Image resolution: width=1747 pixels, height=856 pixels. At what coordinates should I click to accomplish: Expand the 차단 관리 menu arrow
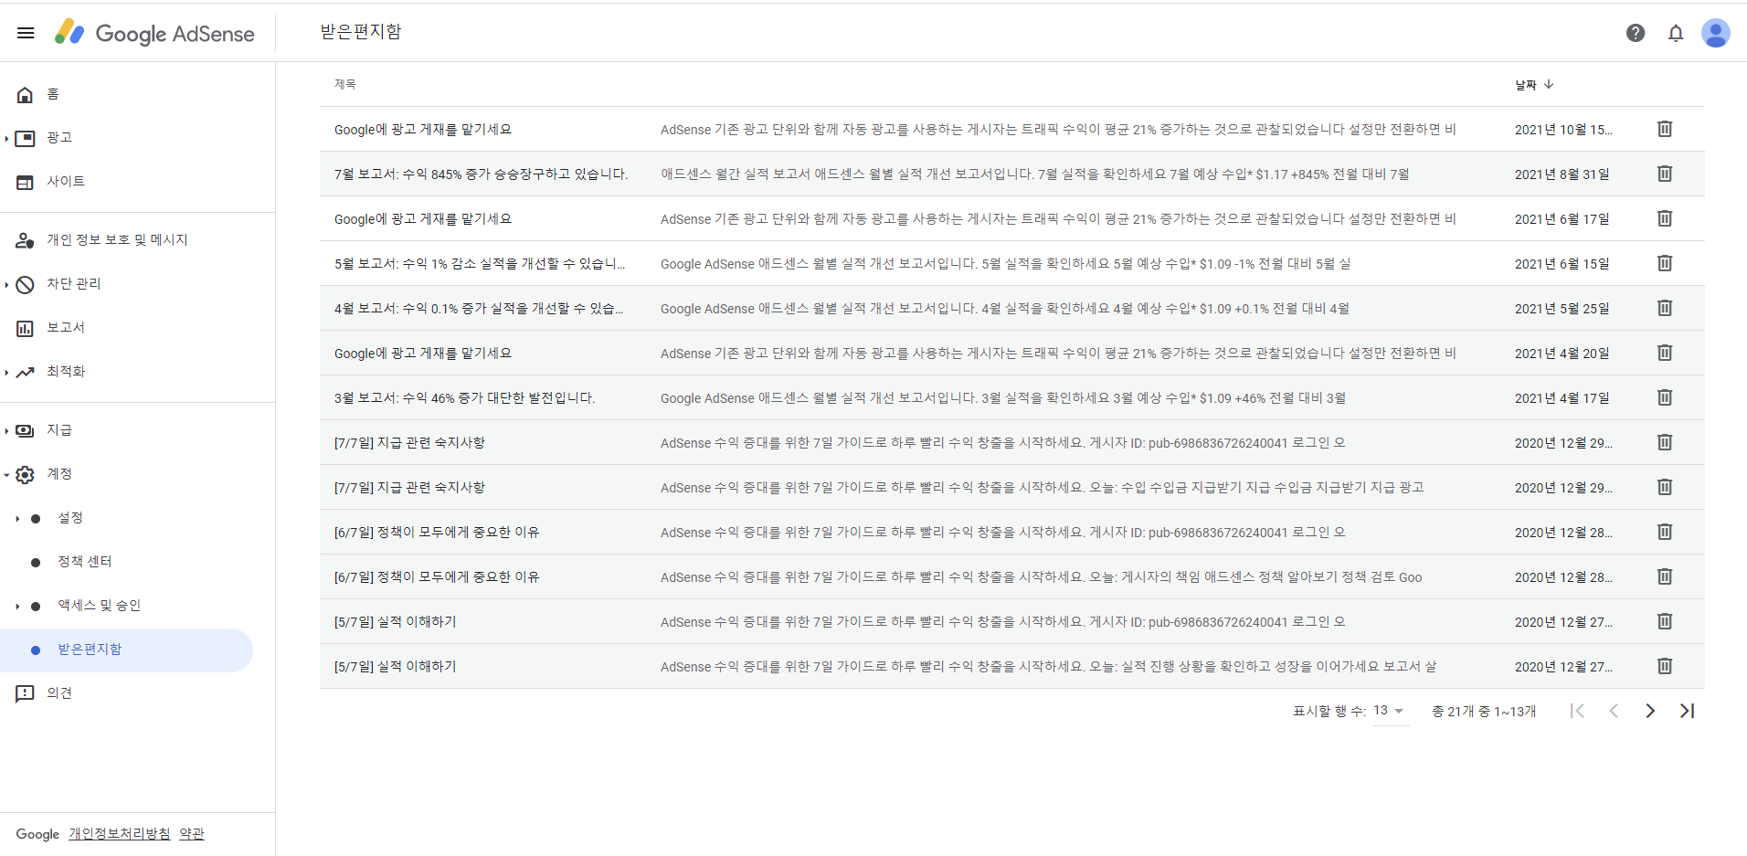point(6,284)
